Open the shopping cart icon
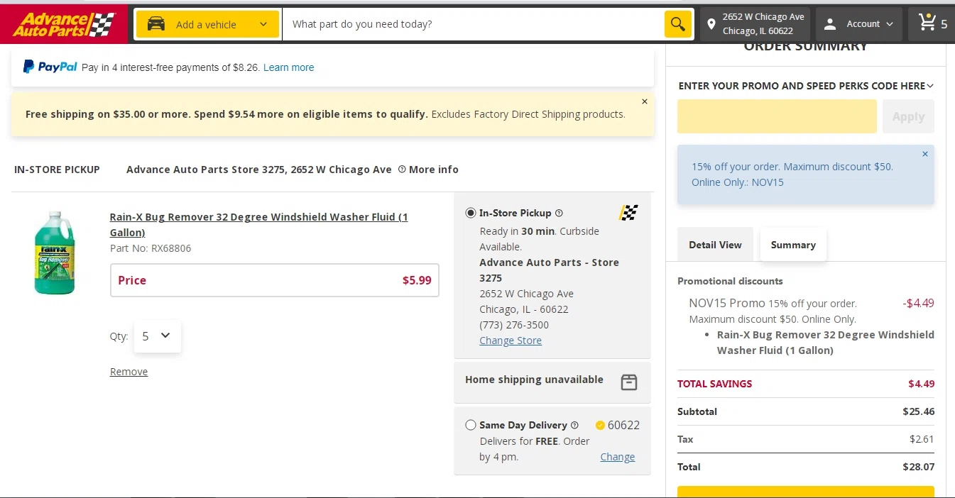Viewport: 955px width, 498px height. tap(927, 23)
